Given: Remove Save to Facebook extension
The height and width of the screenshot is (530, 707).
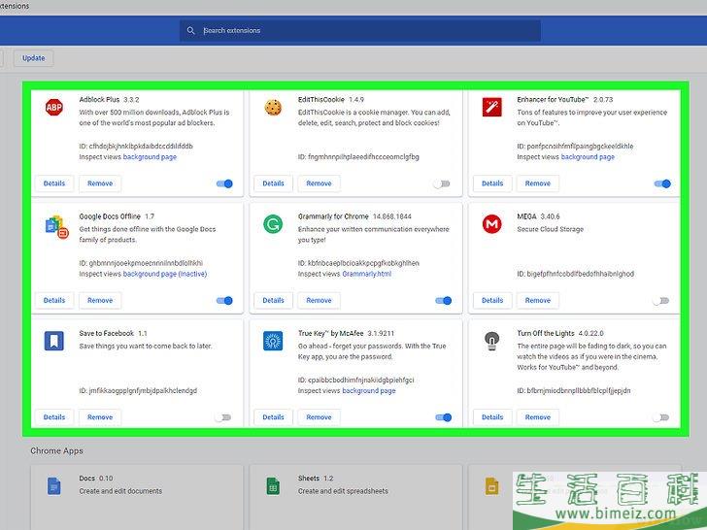Looking at the screenshot, I should [x=100, y=417].
